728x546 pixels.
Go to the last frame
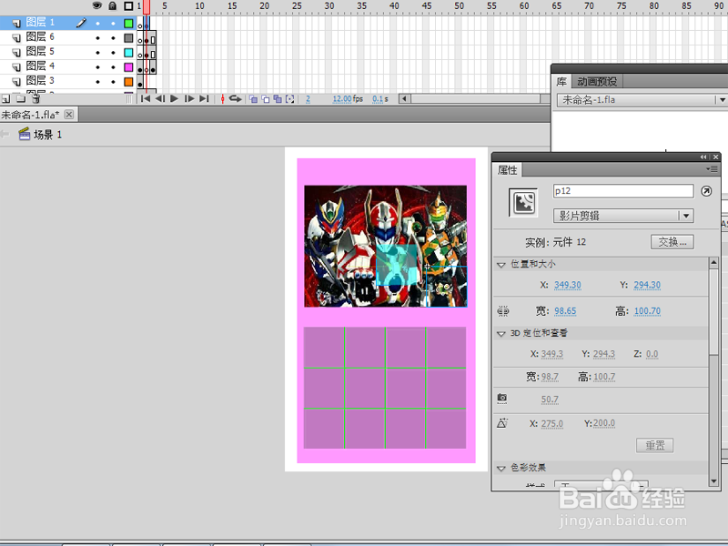coord(204,98)
